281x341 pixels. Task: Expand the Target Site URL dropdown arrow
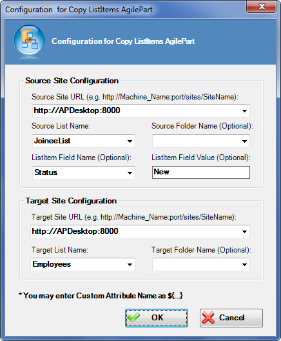[x=244, y=232]
